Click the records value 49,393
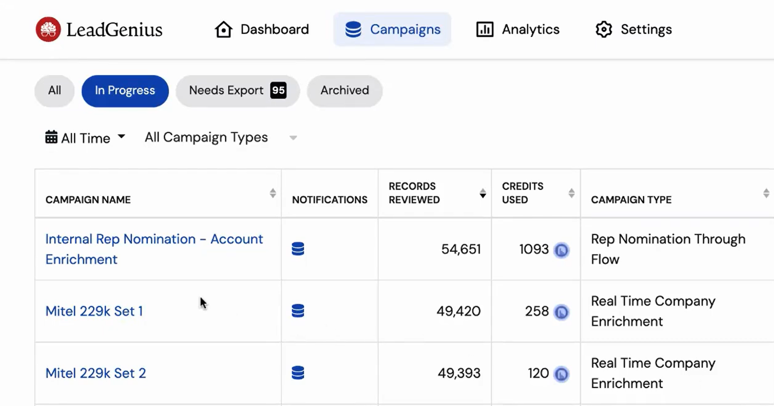 coord(459,374)
